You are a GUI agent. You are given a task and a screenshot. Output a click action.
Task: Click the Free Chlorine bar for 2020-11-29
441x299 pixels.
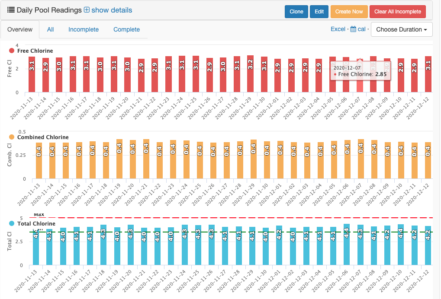250,74
